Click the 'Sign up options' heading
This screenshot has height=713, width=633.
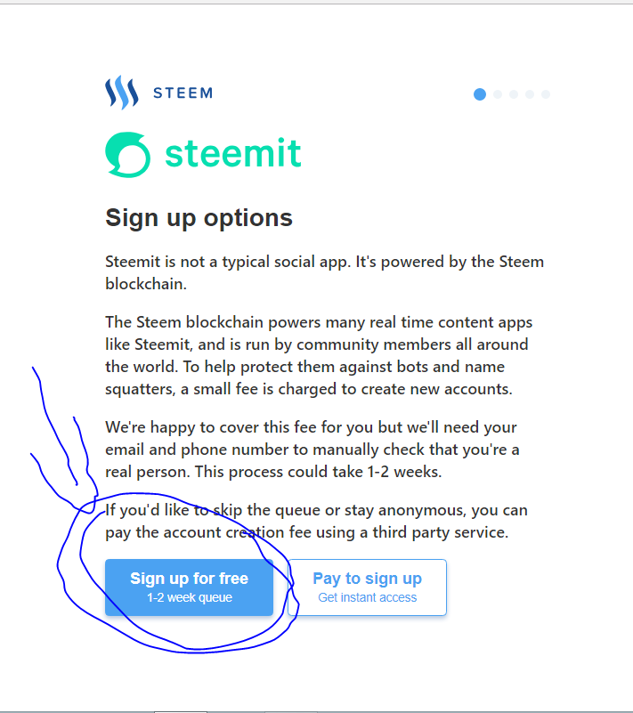point(199,217)
